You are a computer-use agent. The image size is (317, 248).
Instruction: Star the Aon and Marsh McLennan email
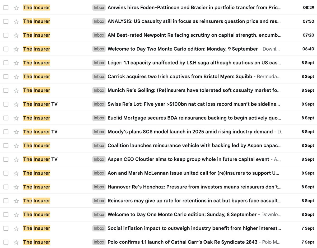coord(16,173)
